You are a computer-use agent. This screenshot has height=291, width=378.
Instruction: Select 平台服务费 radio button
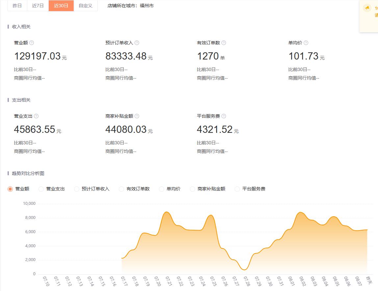[x=237, y=189]
